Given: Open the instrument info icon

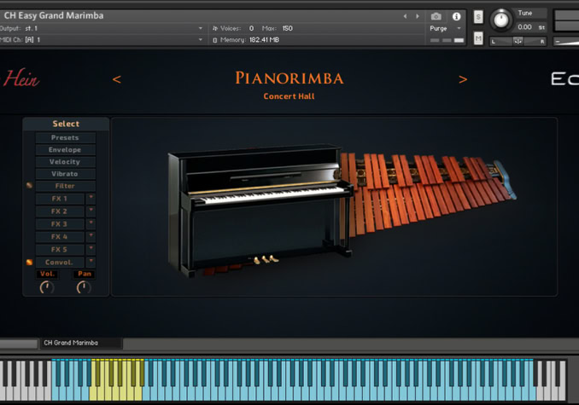Looking at the screenshot, I should tap(456, 16).
